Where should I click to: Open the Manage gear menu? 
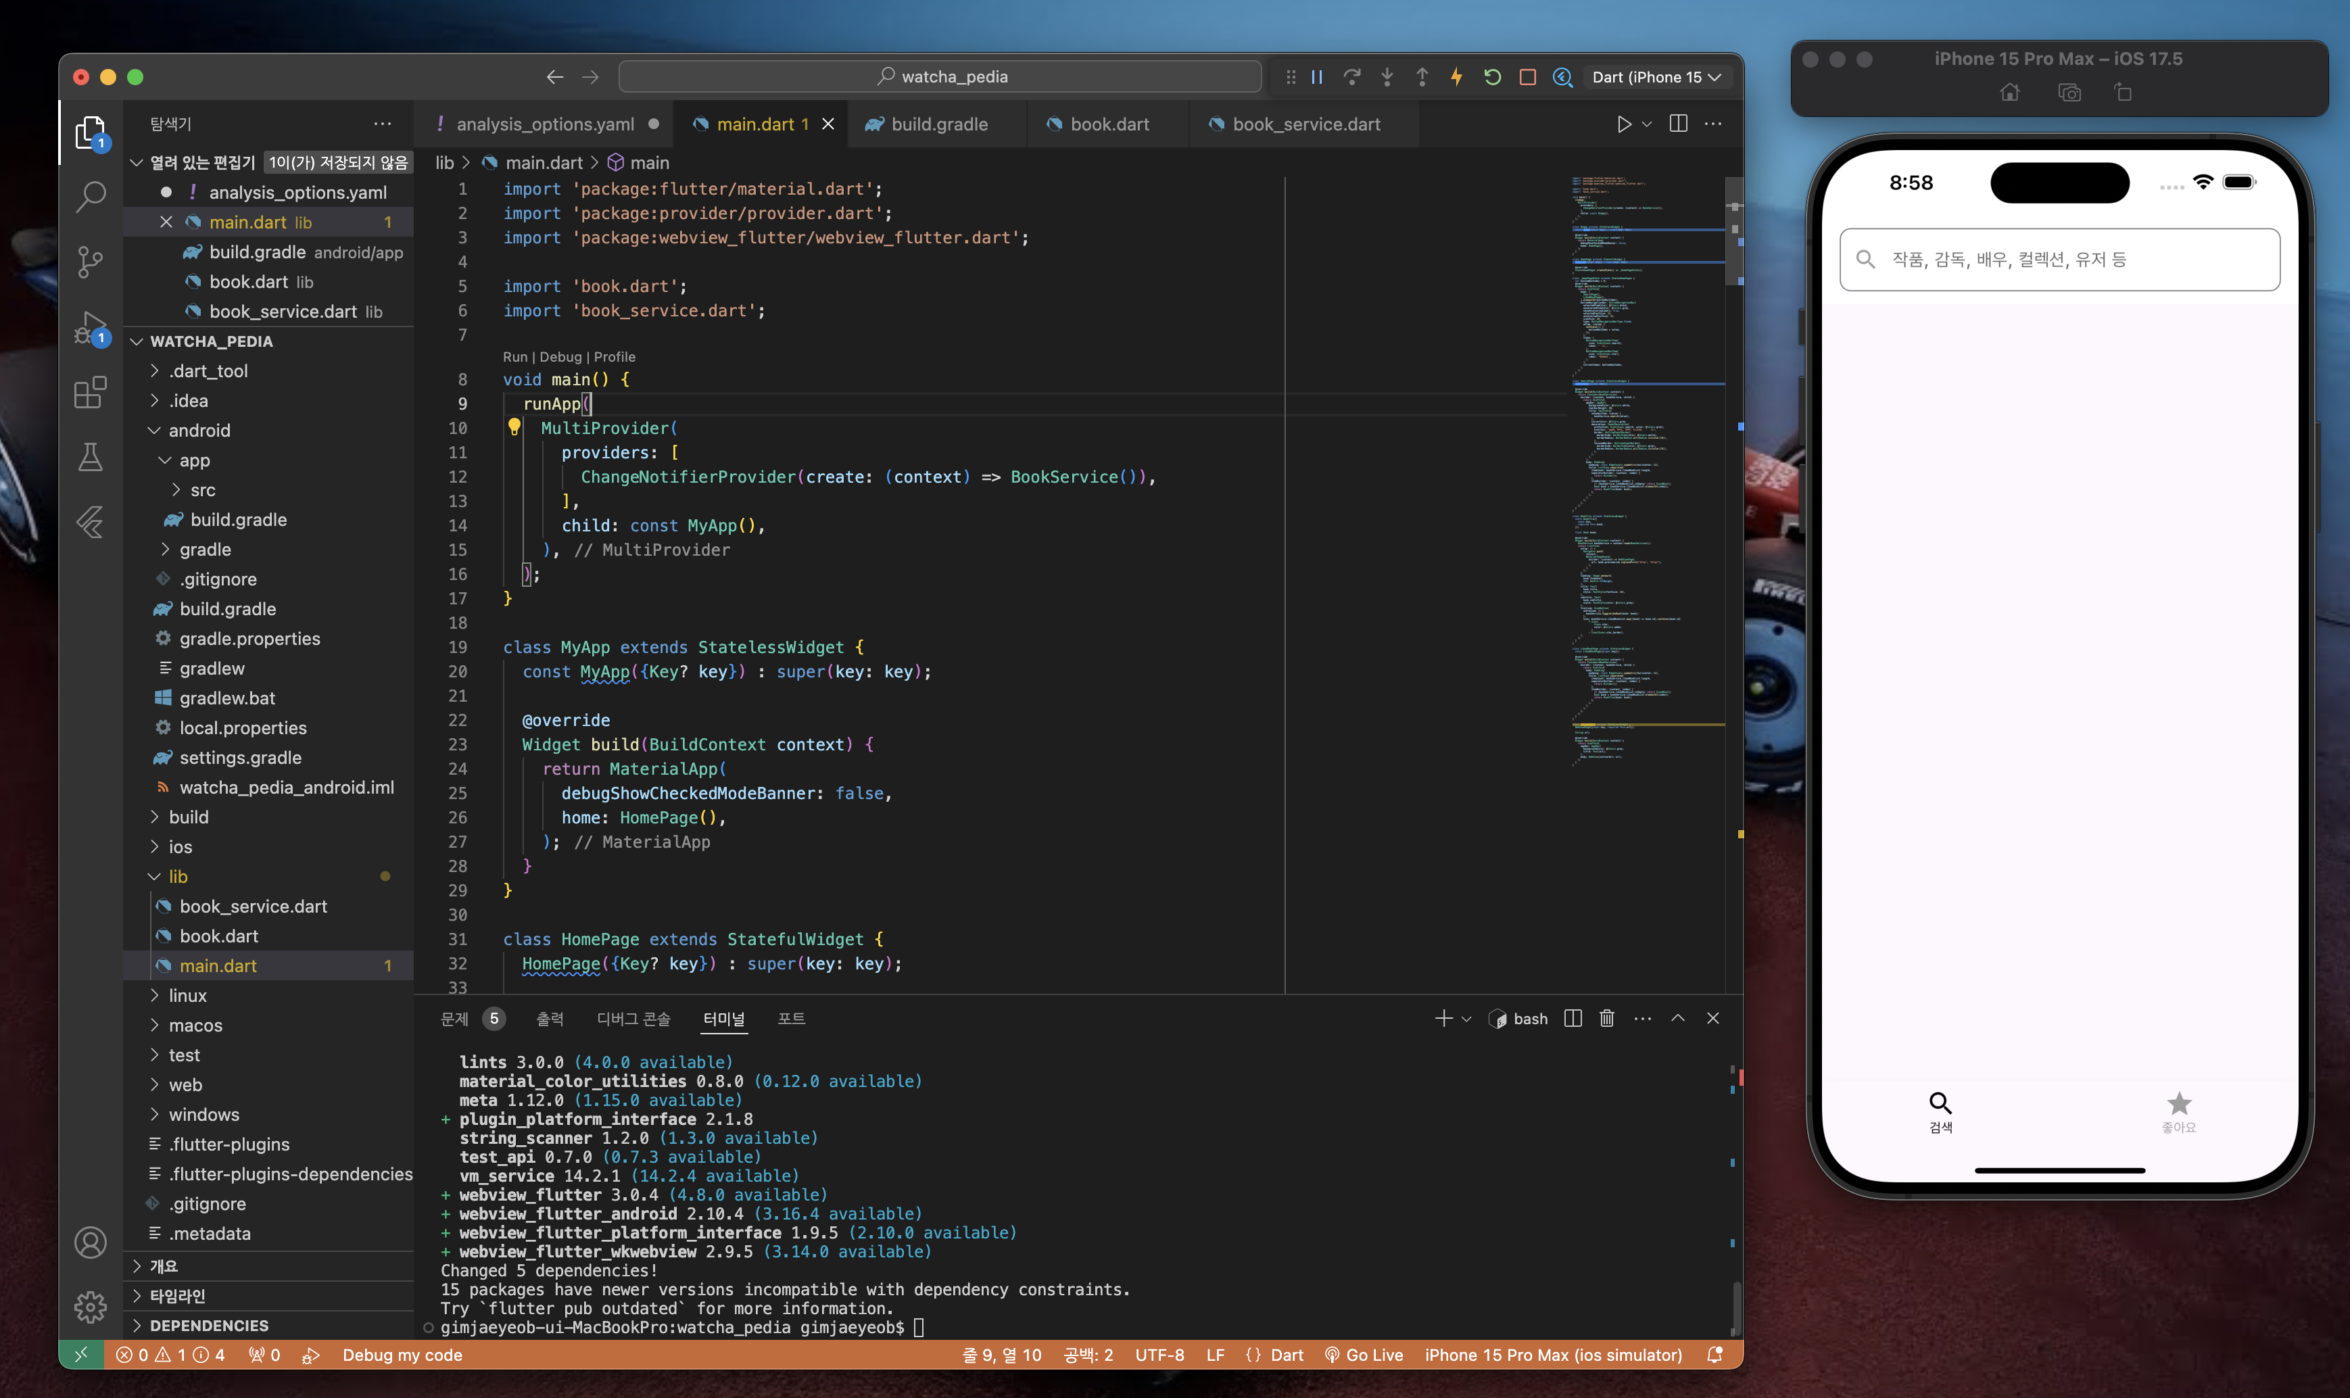pos(91,1307)
